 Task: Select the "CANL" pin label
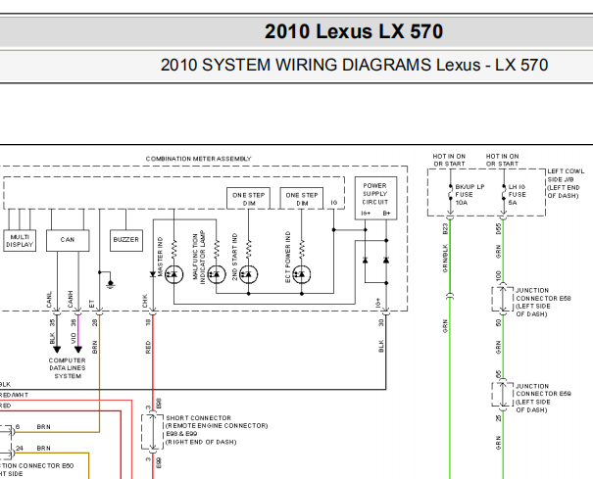click(x=49, y=299)
